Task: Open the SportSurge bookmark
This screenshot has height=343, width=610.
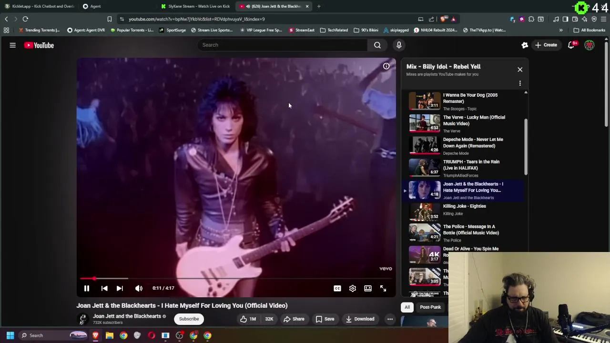Action: click(173, 30)
